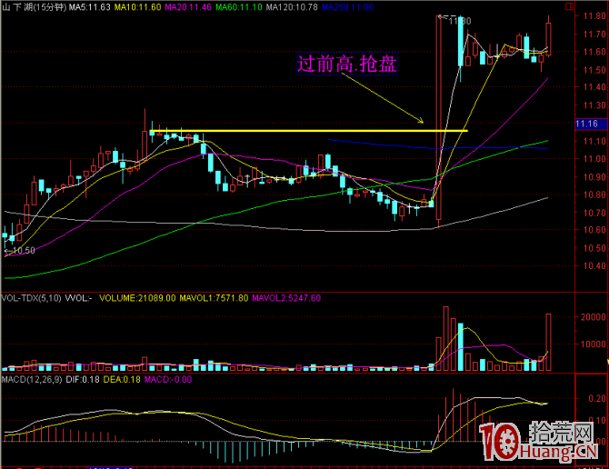Click the highlighted 11.16 price marker
The width and height of the screenshot is (609, 469).
coord(591,124)
